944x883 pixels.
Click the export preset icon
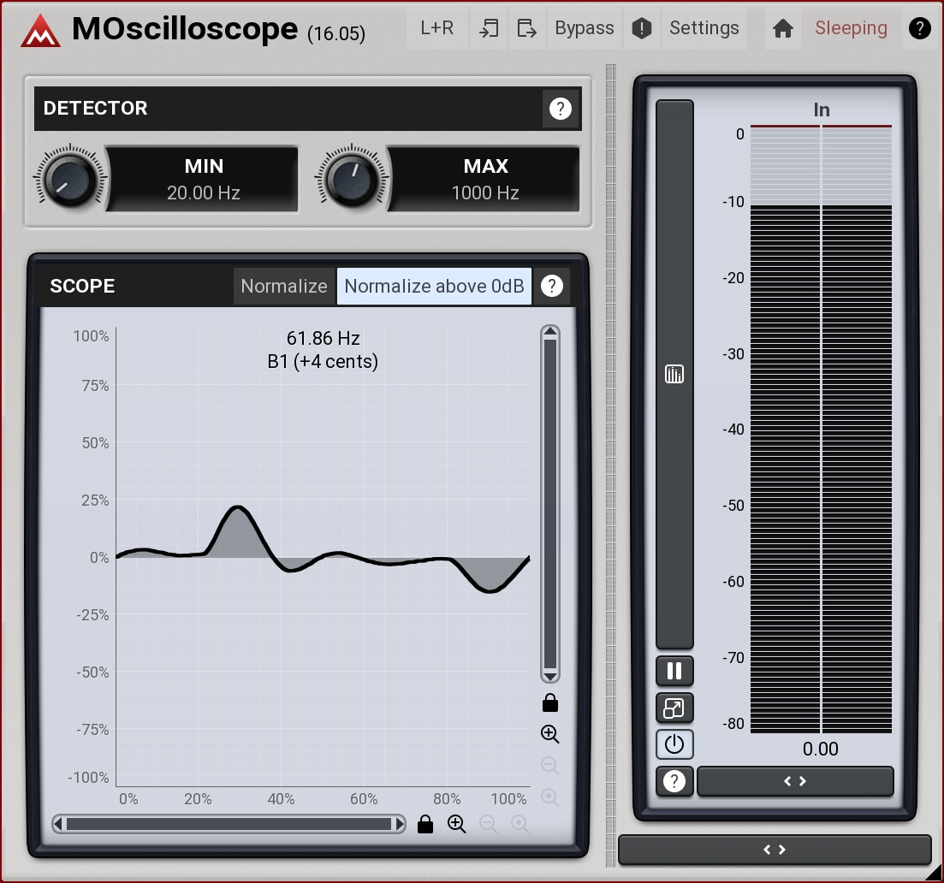pyautogui.click(x=526, y=28)
